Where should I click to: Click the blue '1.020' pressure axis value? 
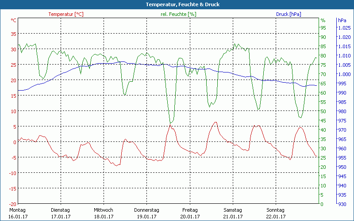[344, 37]
